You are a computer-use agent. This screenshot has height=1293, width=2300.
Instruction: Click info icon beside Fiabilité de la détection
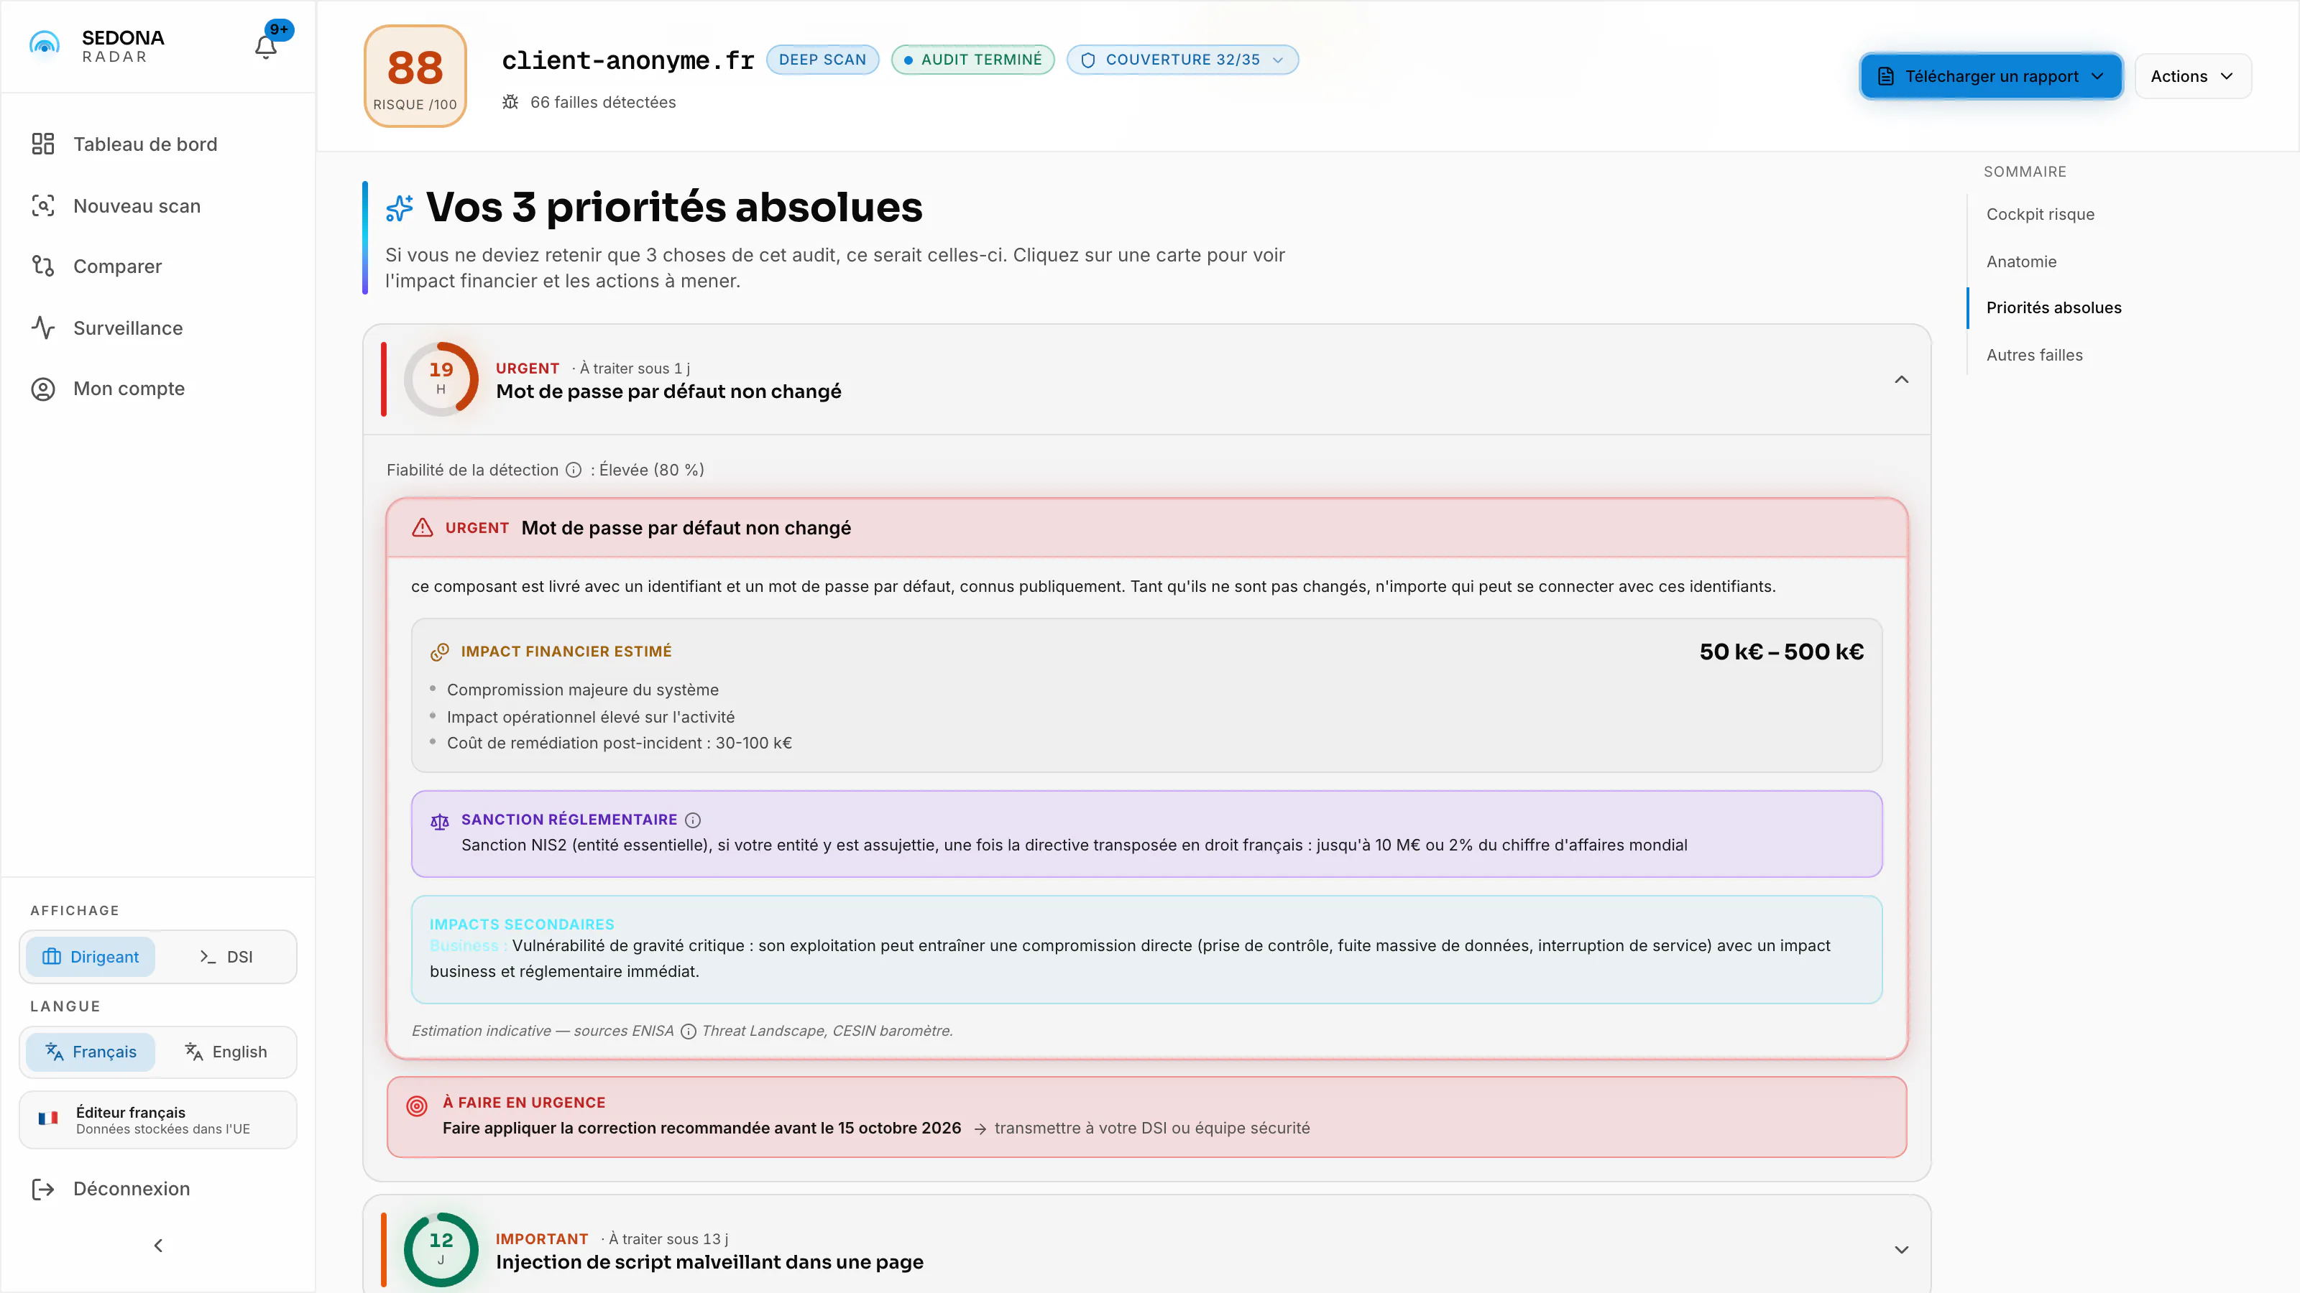(x=574, y=471)
